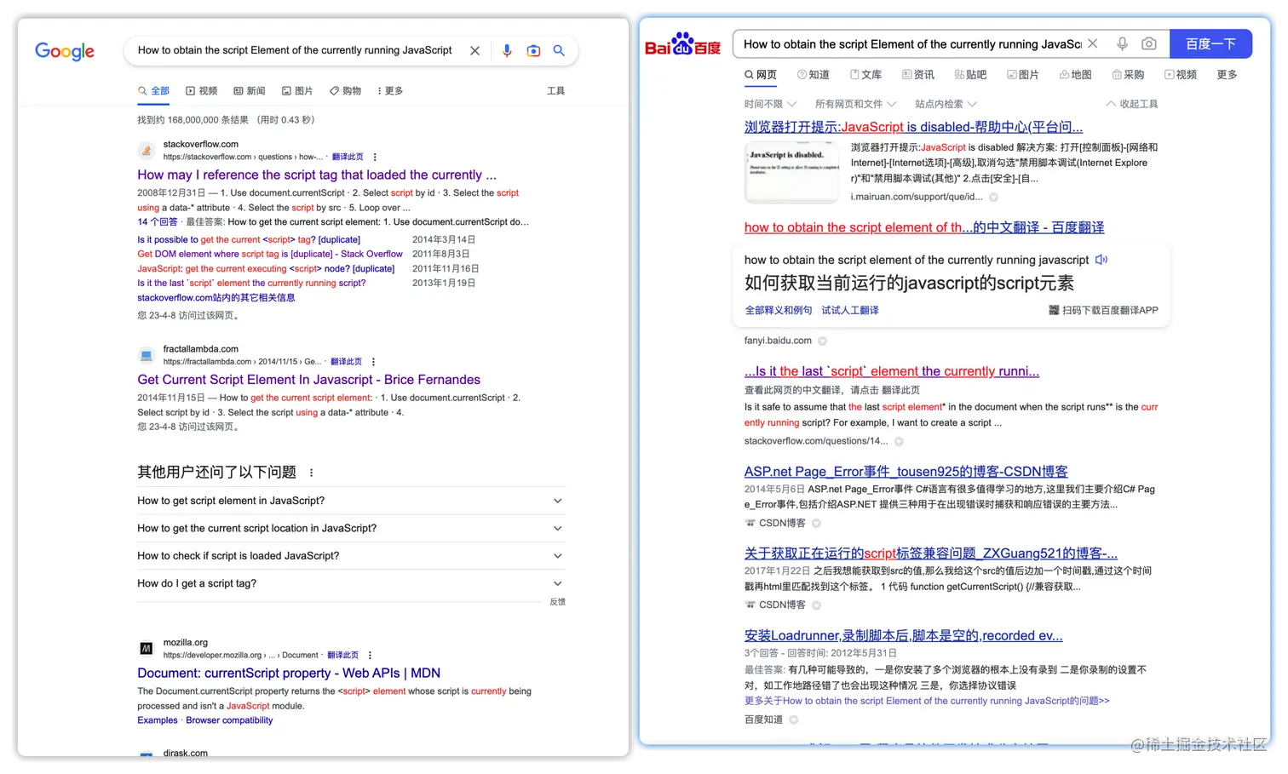The height and width of the screenshot is (774, 1288).
Task: Select Baidu's 网页 web tab
Action: 761,75
